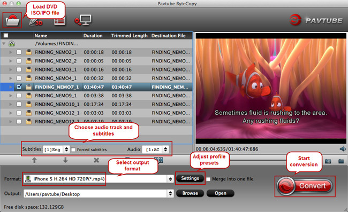Click the Open button
This screenshot has width=348, height=212.
(x=221, y=193)
